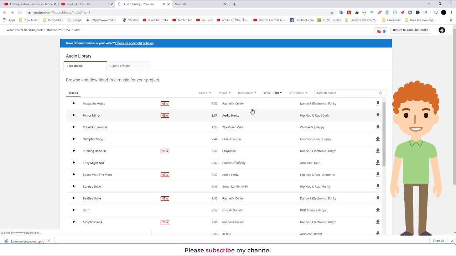Download the They Might Not track

pyautogui.click(x=378, y=162)
